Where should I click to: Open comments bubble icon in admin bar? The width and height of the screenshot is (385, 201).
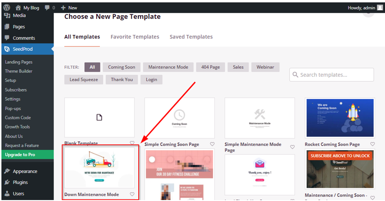click(47, 8)
